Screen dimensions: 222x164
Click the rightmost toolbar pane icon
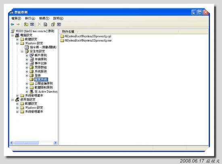[59, 25]
